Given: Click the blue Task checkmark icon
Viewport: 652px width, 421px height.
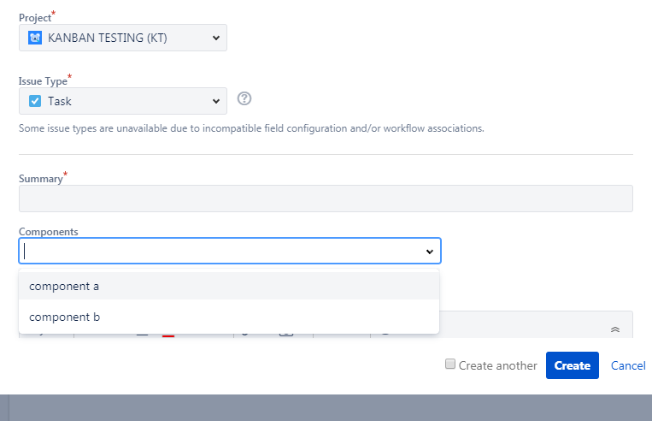Looking at the screenshot, I should (35, 101).
